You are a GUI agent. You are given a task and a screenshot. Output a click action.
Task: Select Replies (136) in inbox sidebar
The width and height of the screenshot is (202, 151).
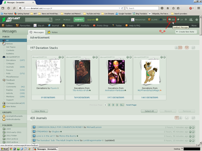click(15, 90)
